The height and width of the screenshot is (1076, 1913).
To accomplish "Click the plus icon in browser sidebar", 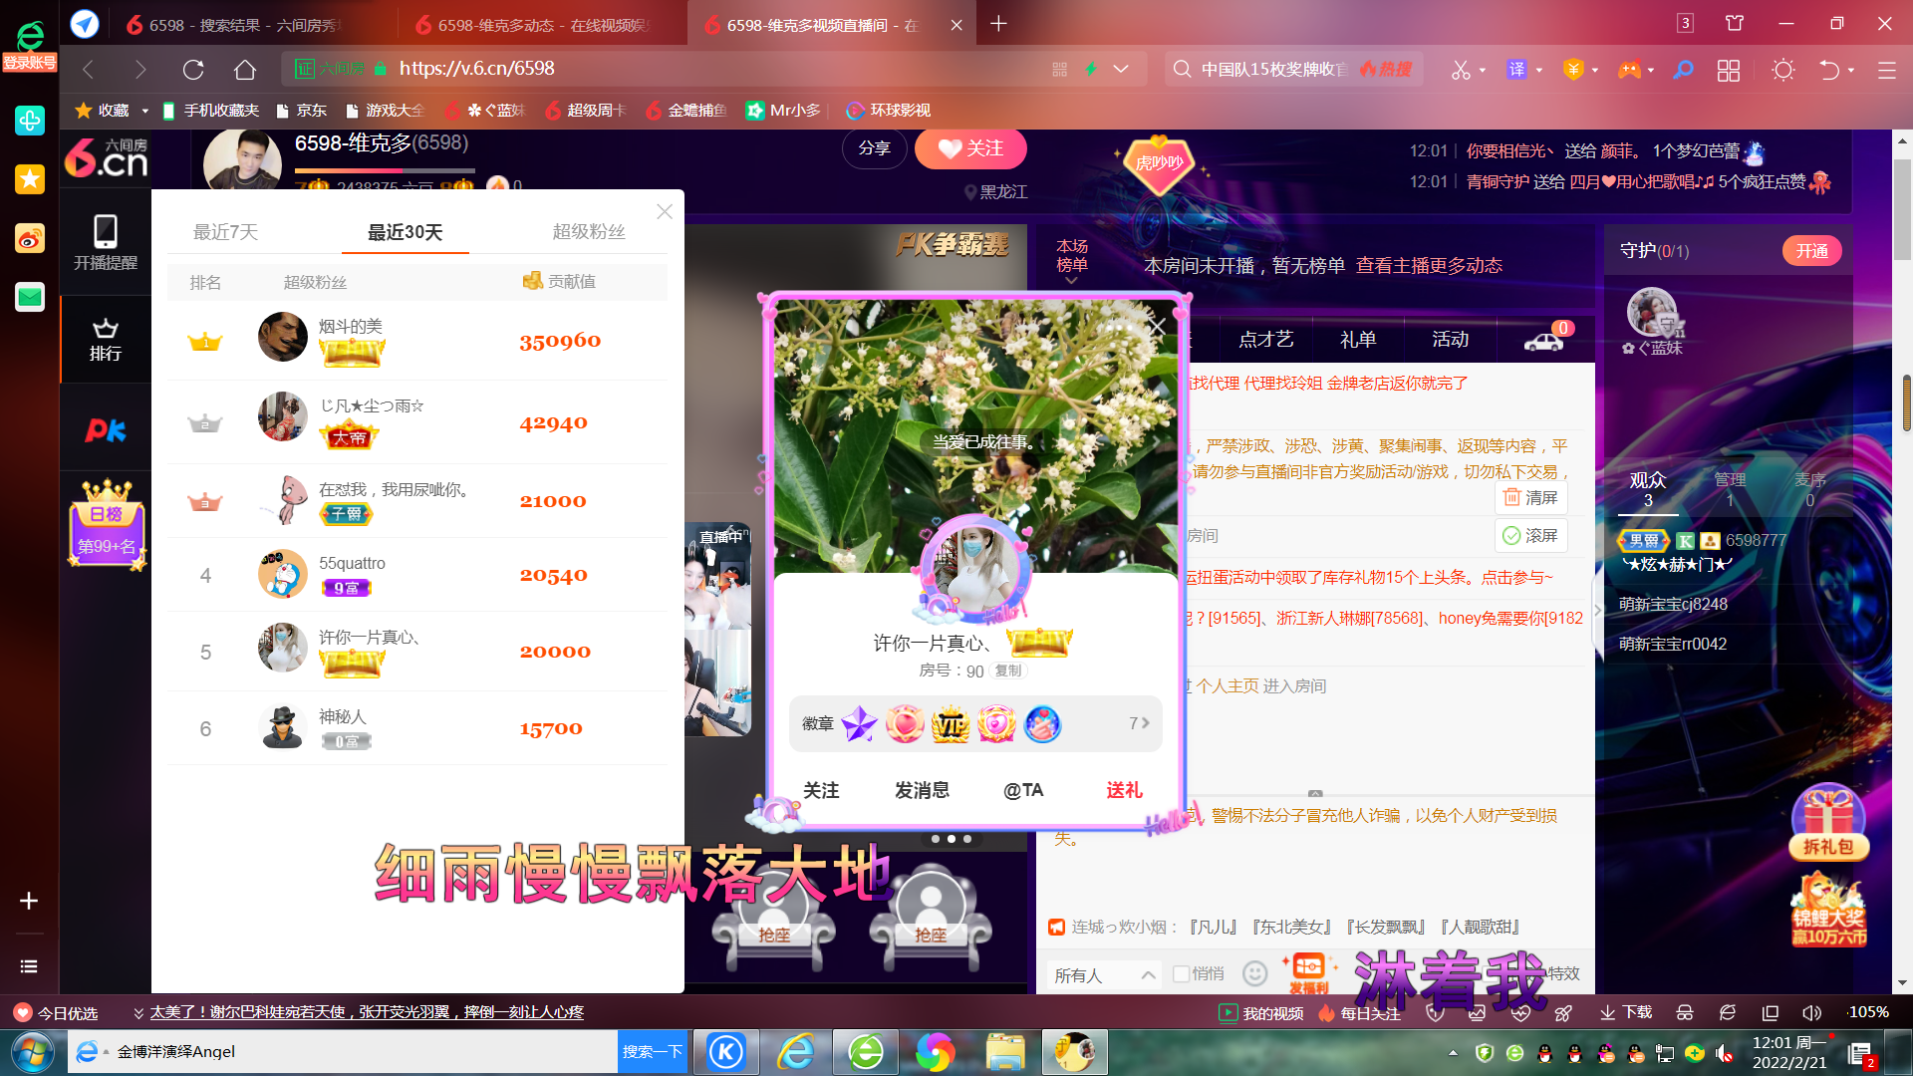I will pyautogui.click(x=29, y=901).
